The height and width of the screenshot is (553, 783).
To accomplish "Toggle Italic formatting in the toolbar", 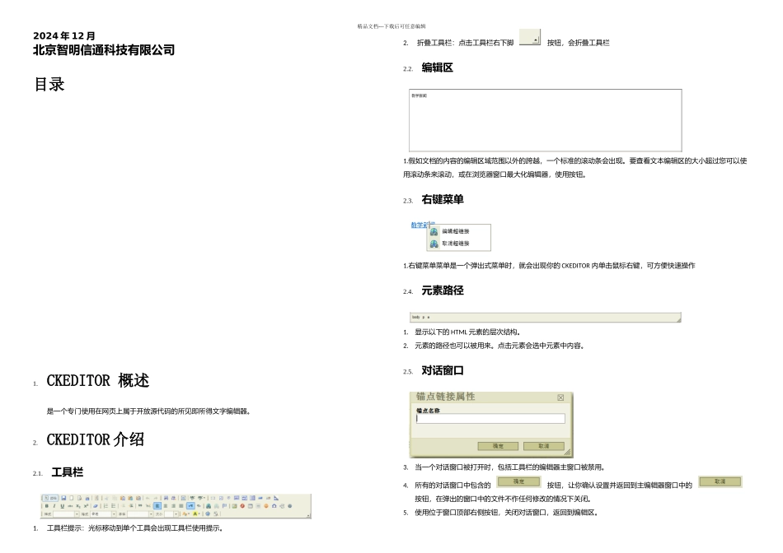I will tap(54, 506).
